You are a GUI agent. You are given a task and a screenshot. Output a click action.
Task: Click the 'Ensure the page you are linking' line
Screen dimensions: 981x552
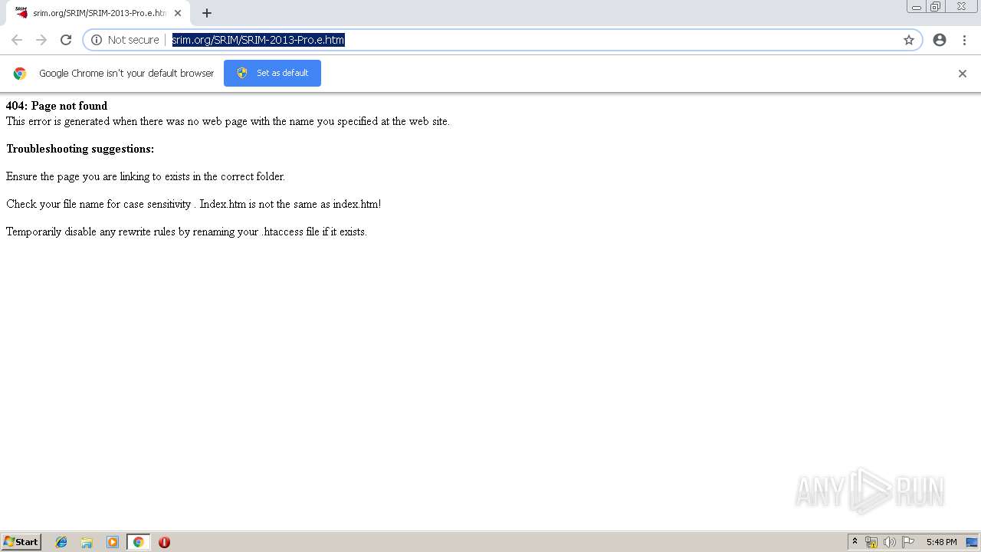click(x=146, y=176)
